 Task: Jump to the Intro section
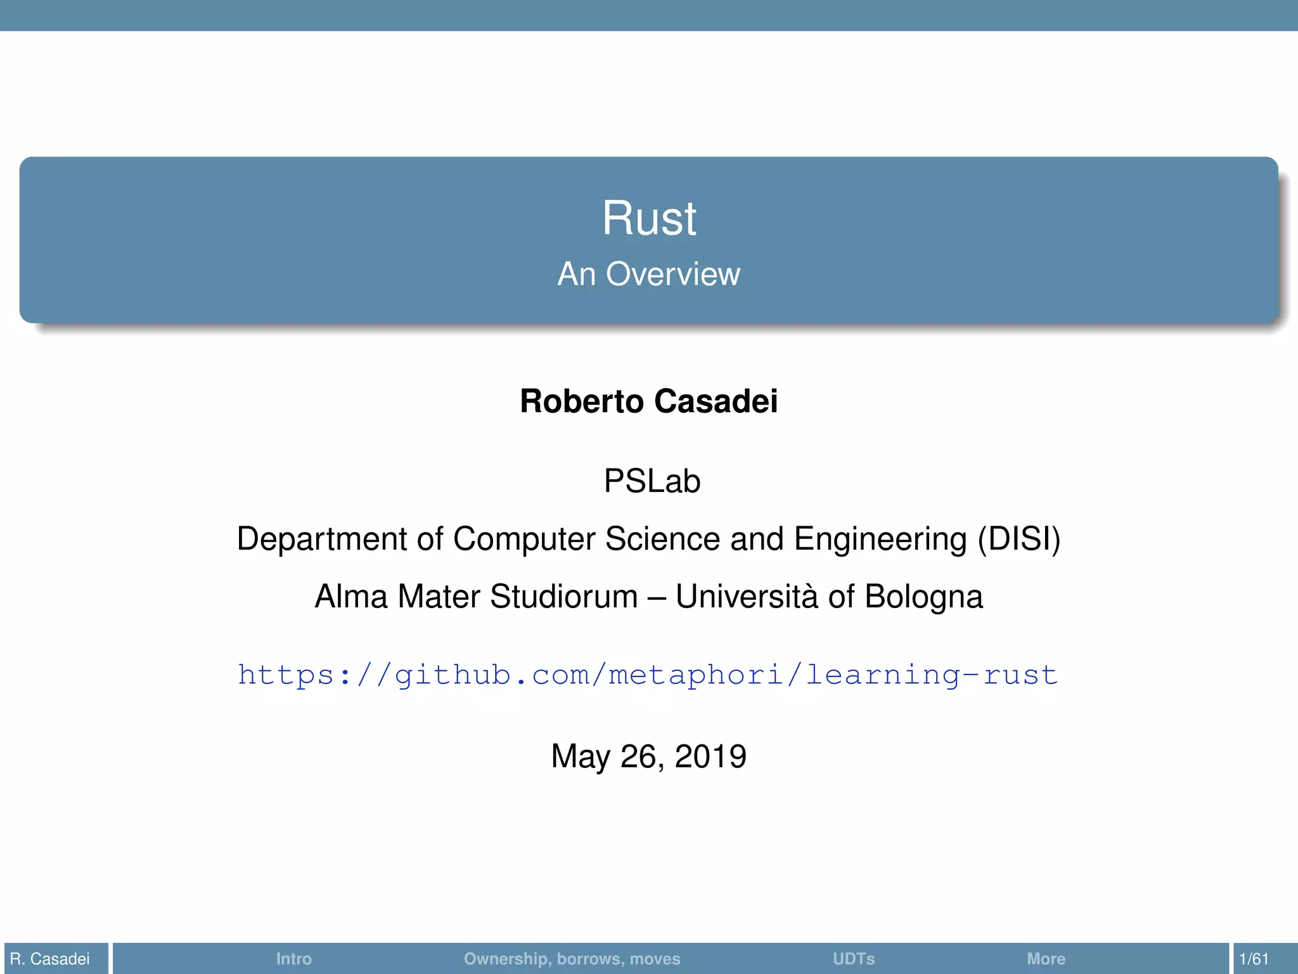[293, 959]
